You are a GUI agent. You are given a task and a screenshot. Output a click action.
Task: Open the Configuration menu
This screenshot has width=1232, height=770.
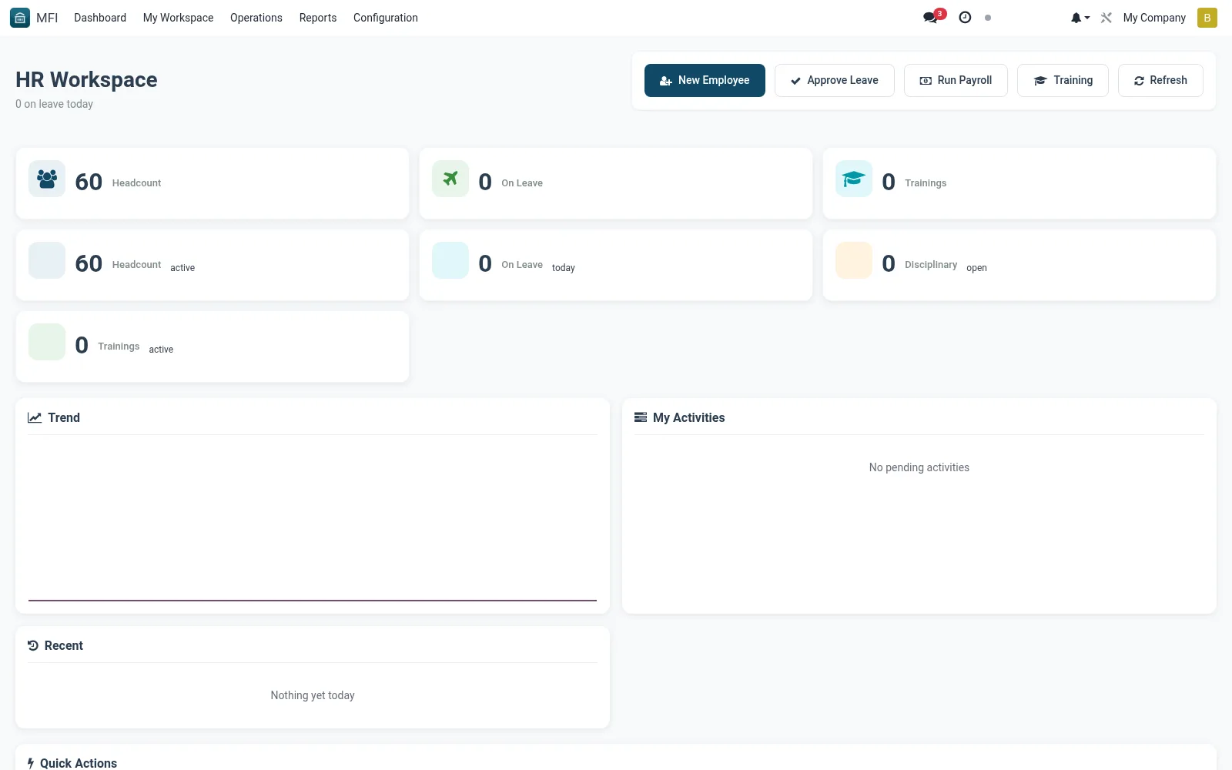[x=385, y=18]
